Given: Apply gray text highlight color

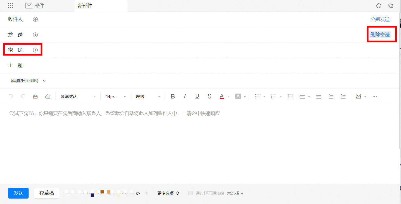Looking at the screenshot, I should tap(238, 96).
